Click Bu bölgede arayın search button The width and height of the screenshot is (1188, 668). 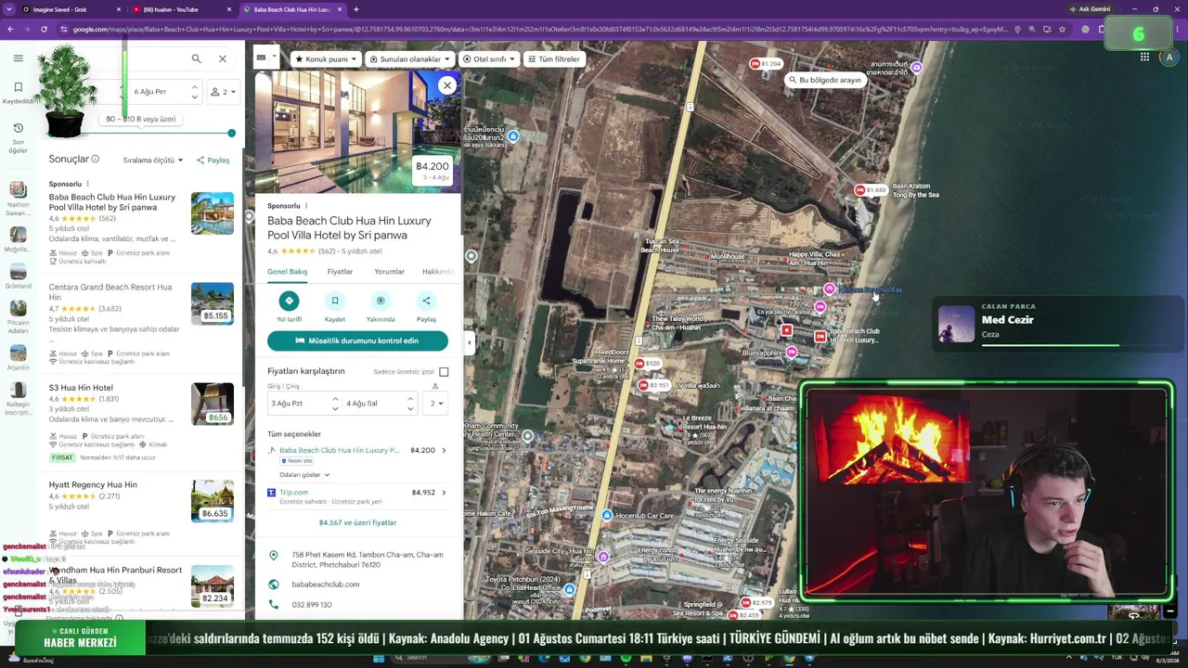click(825, 80)
